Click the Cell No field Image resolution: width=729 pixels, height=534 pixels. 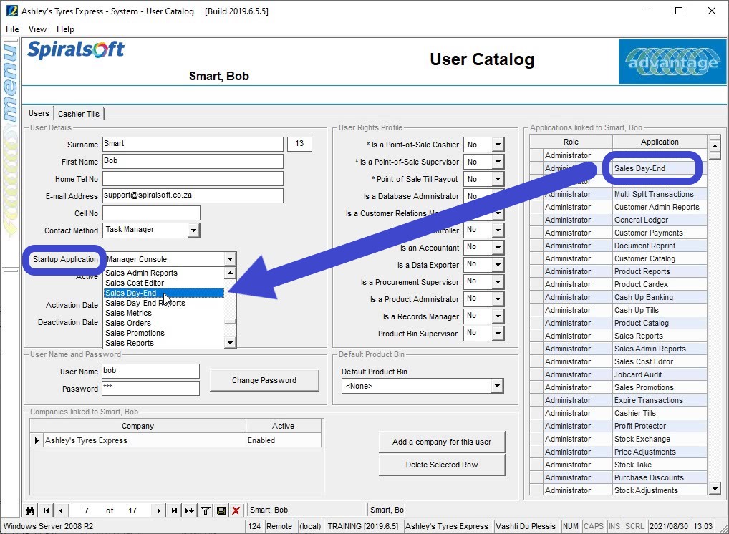(x=151, y=213)
